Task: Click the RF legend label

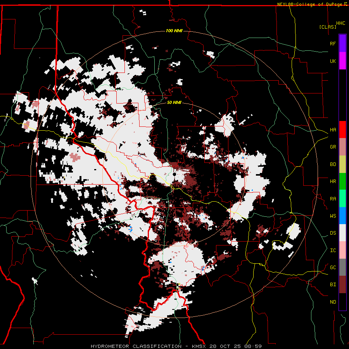Action: click(333, 43)
